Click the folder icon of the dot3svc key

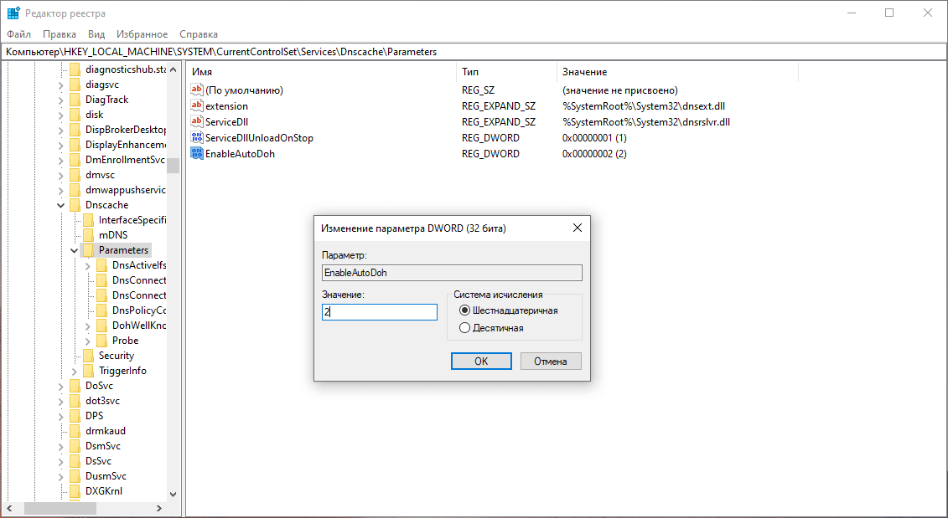pyautogui.click(x=75, y=401)
